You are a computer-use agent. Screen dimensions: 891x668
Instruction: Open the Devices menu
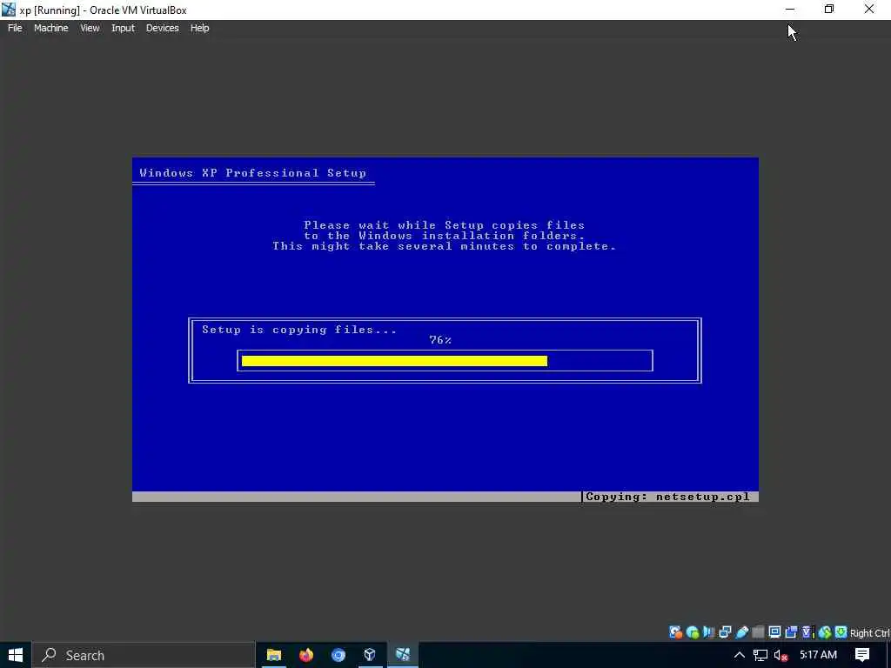point(162,28)
